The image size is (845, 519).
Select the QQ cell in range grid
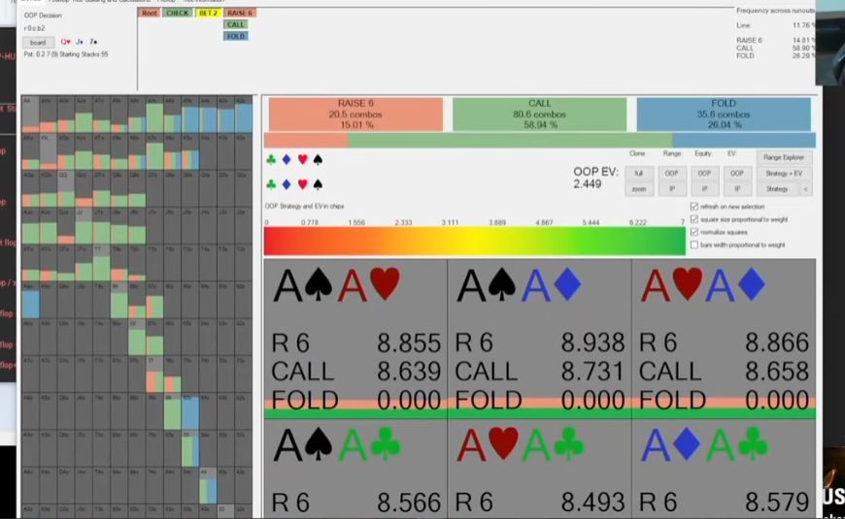pyautogui.click(x=66, y=188)
